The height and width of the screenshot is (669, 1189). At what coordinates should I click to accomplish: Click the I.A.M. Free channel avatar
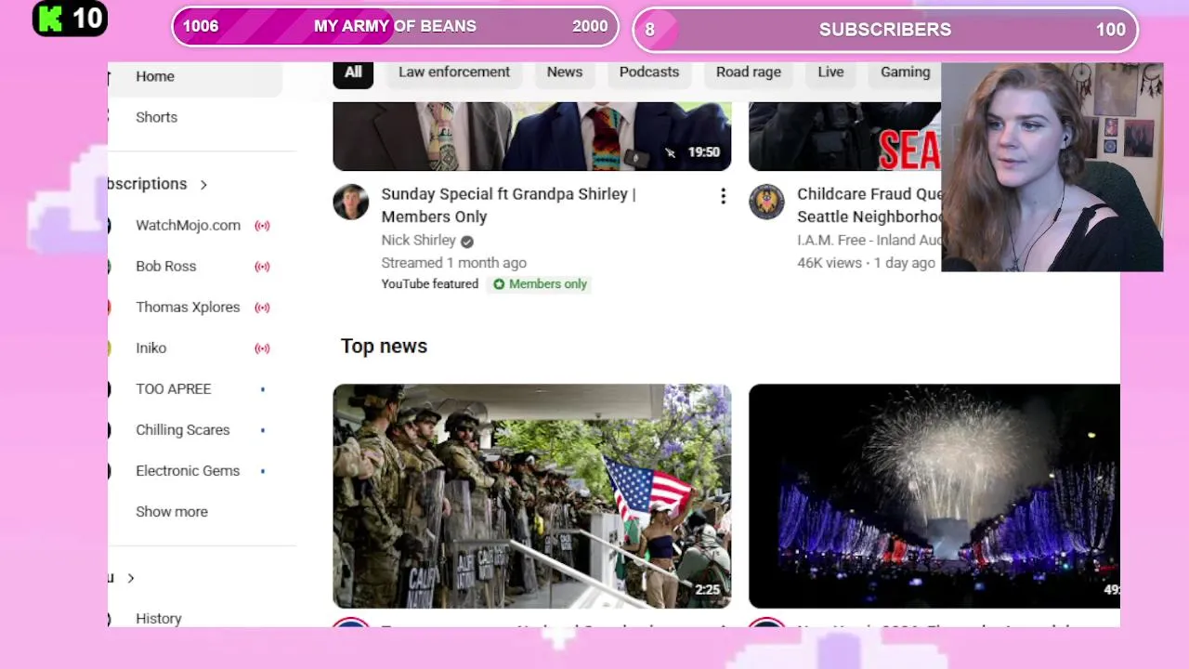point(767,202)
